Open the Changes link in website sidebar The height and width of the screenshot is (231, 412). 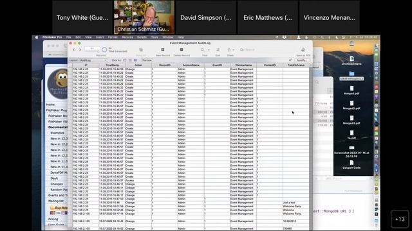tap(57, 184)
